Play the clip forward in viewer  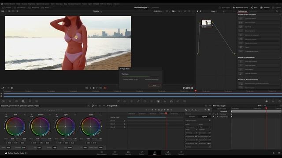coord(97,88)
